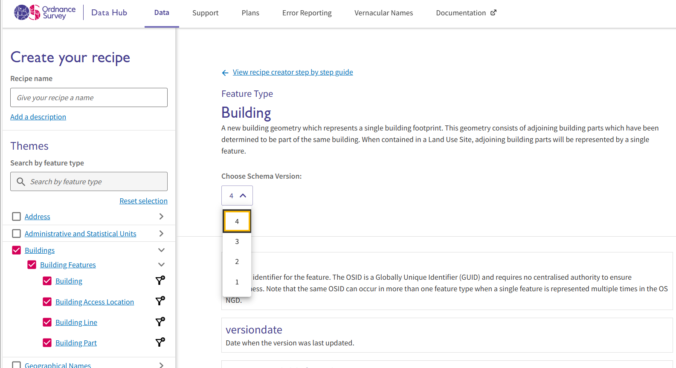This screenshot has width=676, height=368.
Task: Click the filter icon beside Building Part
Action: coord(160,342)
